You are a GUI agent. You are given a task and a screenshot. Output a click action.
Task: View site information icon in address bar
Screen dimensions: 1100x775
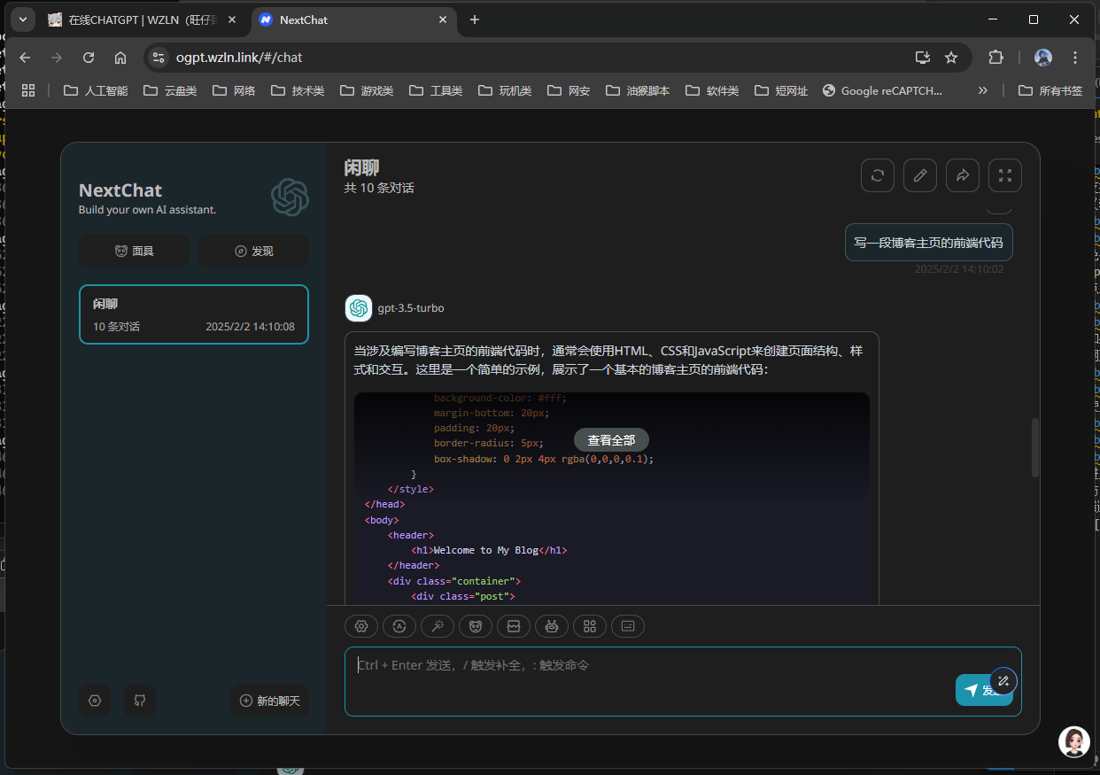[x=159, y=58]
